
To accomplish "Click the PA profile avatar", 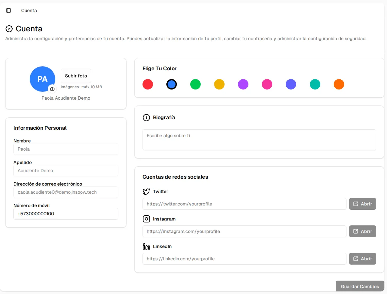I will click(42, 79).
